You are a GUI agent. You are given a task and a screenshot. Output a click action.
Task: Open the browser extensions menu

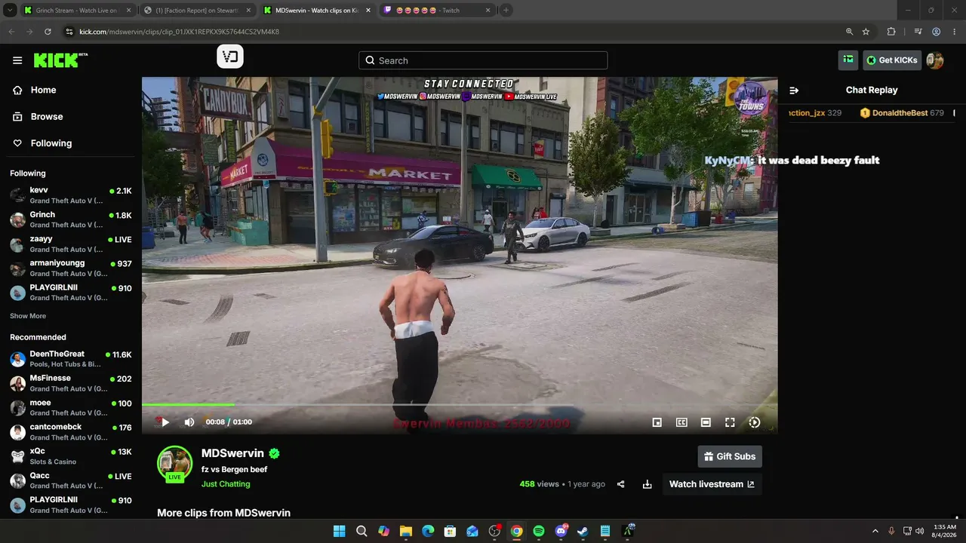(x=891, y=32)
